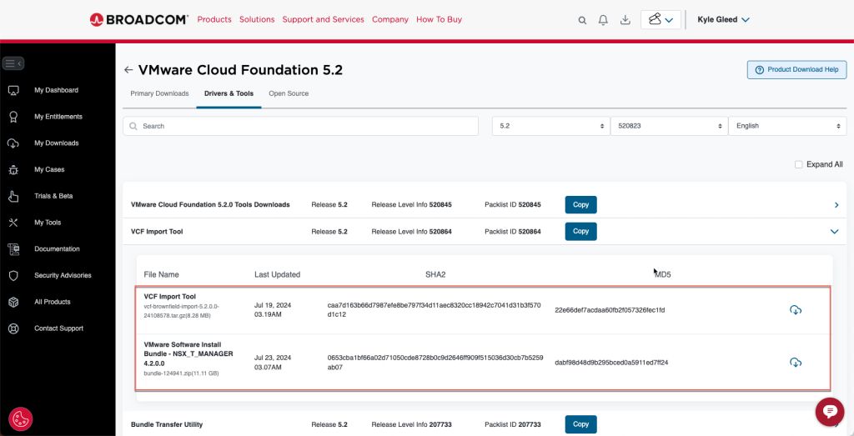
Task: Enable the Expand All checkbox
Action: (x=798, y=164)
